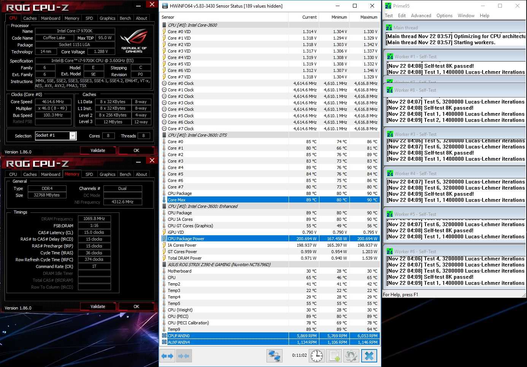The width and height of the screenshot is (527, 367).
Task: Click the Prime95 icon in title bar
Action: click(x=388, y=6)
